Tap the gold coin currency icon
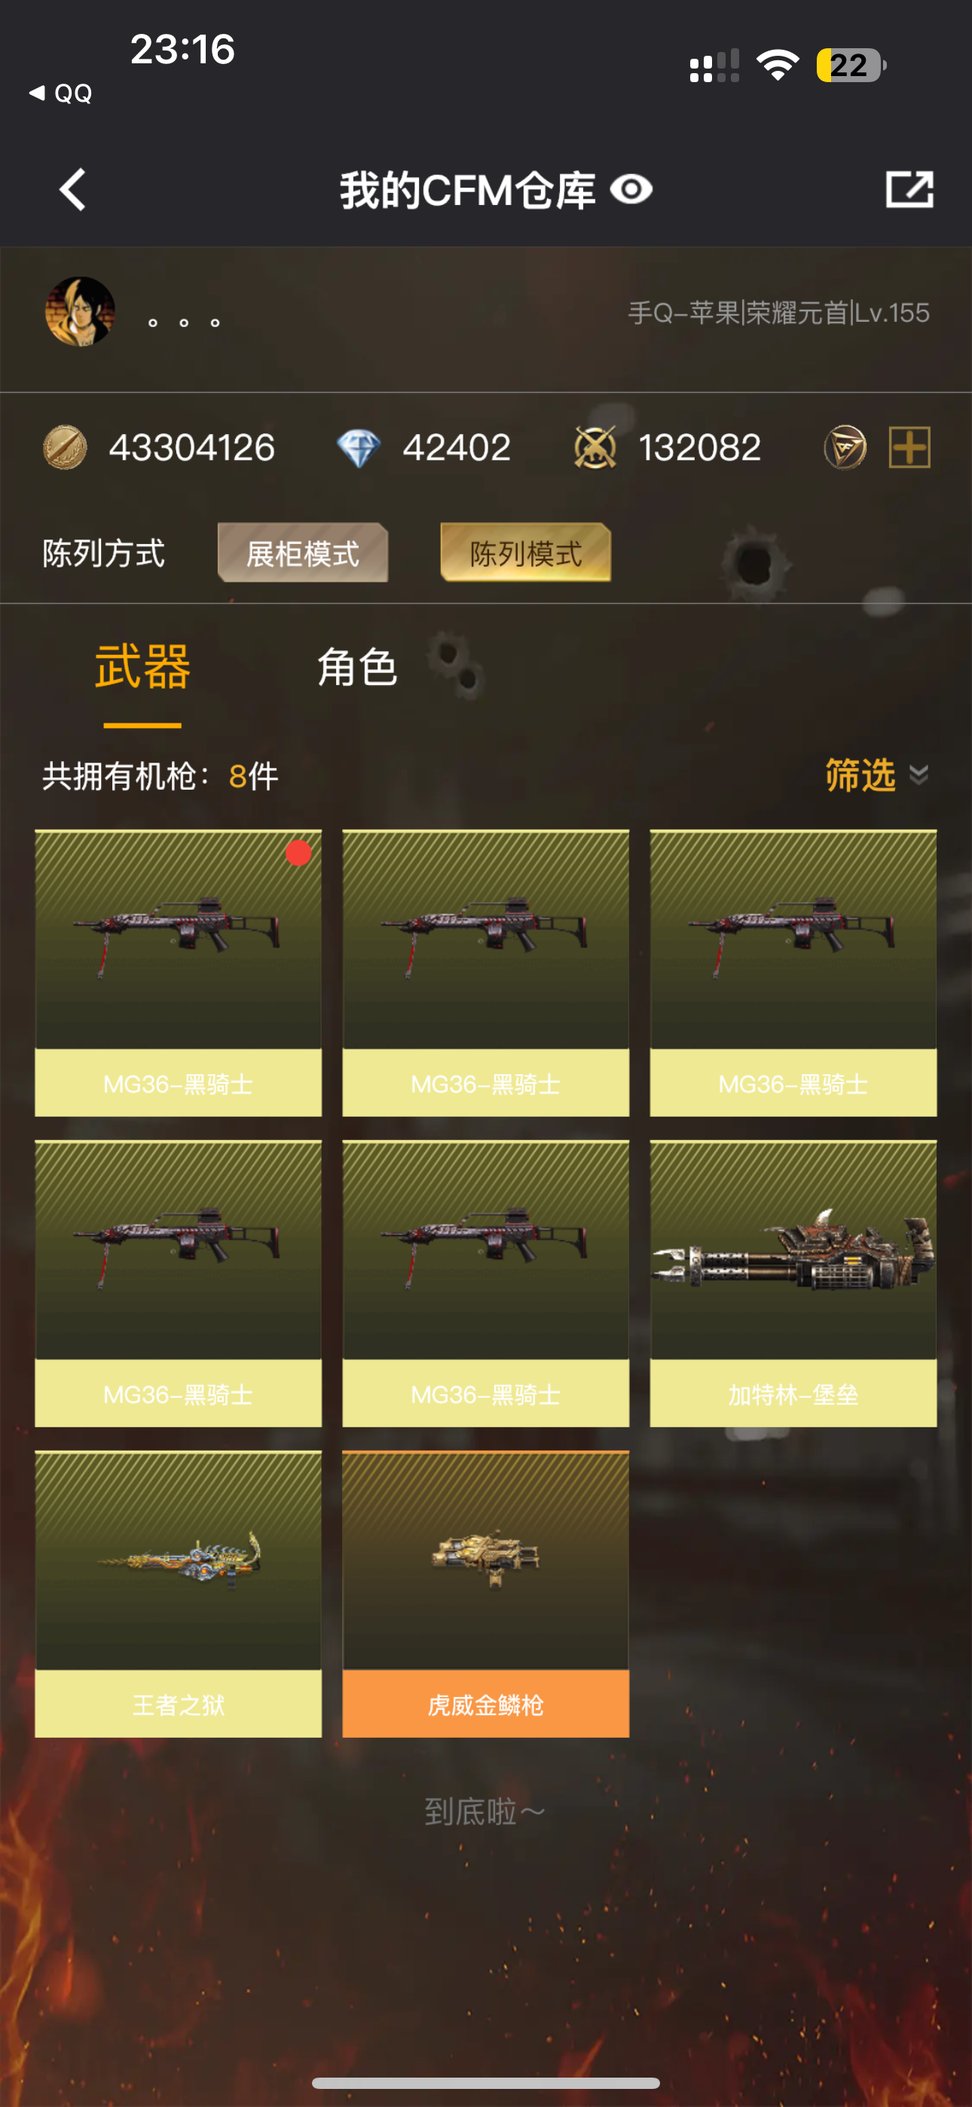This screenshot has height=2107, width=972. [x=65, y=448]
